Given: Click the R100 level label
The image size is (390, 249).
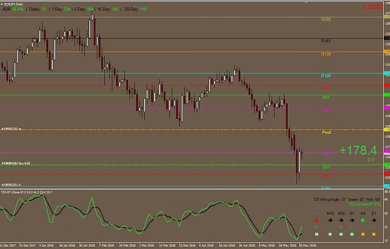Looking at the screenshot, I should point(326,76).
